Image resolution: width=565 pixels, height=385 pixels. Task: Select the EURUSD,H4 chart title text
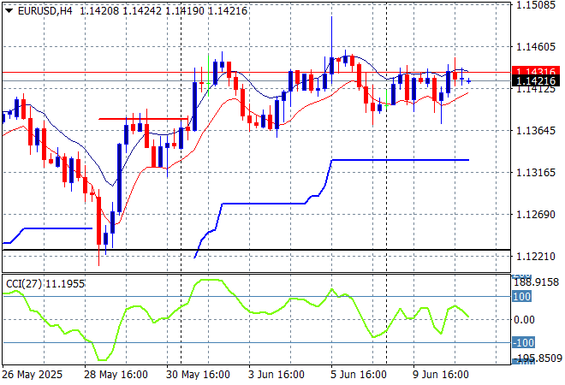click(x=45, y=11)
